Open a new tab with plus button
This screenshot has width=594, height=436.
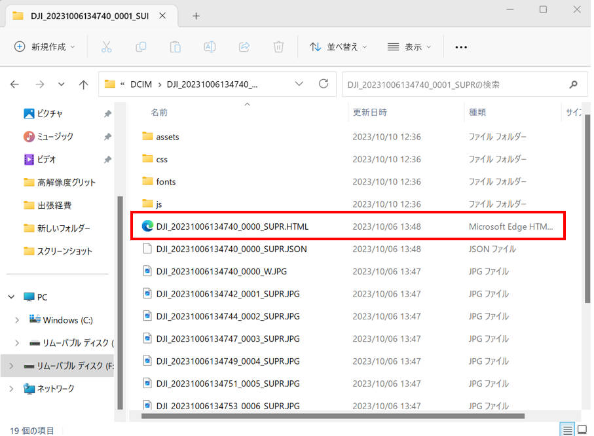[196, 16]
